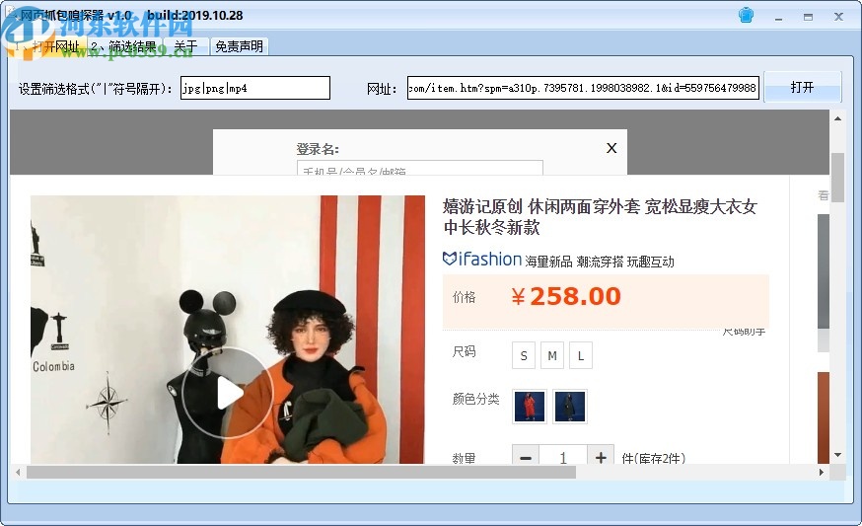Click the blue skin icon in the title bar
This screenshot has height=526, width=862.
746,16
